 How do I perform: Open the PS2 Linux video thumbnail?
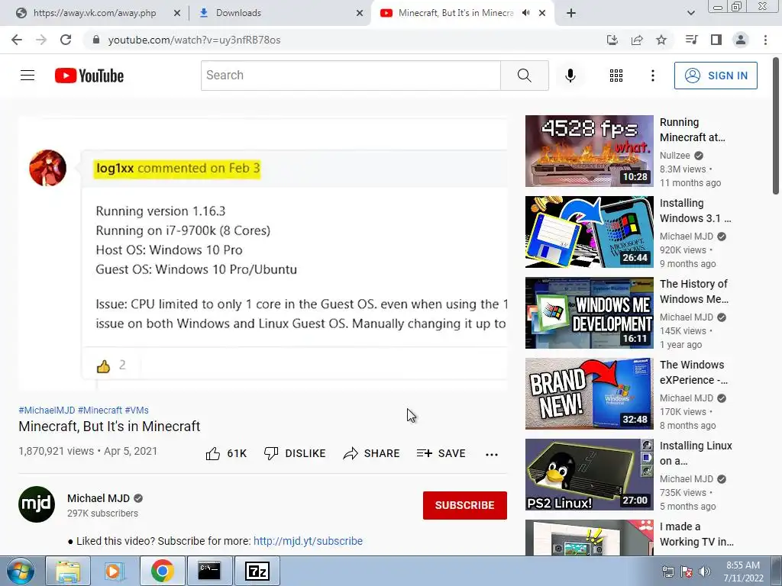point(589,475)
